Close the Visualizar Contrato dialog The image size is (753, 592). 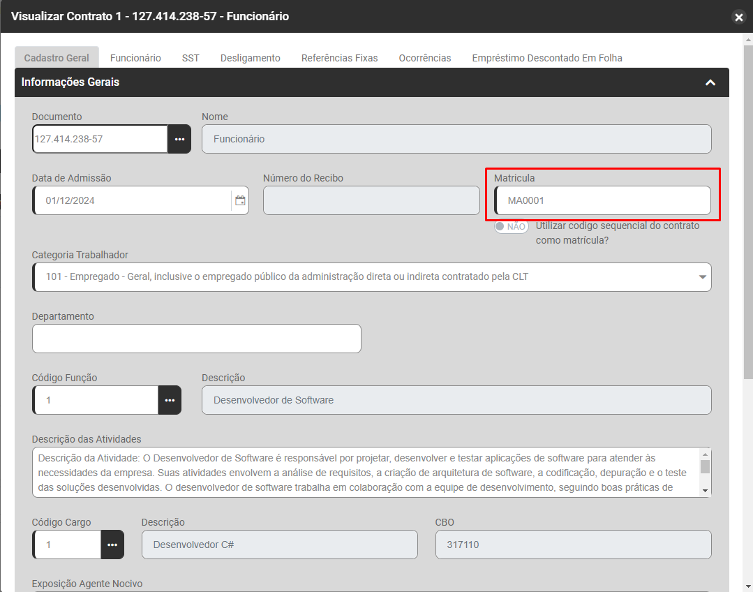pos(738,17)
